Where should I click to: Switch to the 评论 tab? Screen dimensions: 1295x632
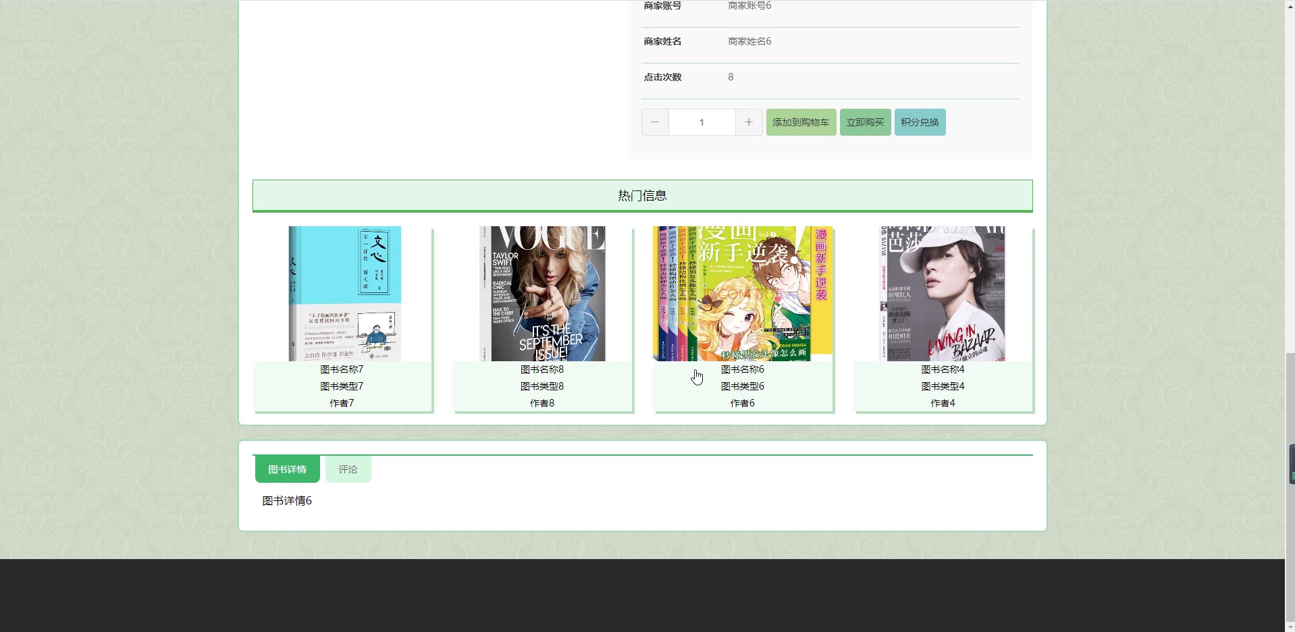(348, 469)
